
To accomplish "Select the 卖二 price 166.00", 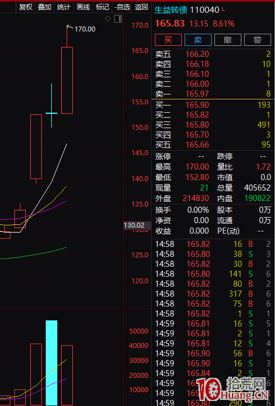I will [197, 84].
